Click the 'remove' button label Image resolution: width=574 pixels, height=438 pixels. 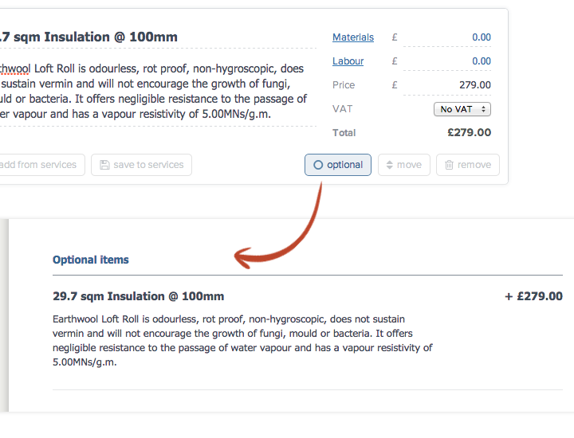click(x=474, y=165)
